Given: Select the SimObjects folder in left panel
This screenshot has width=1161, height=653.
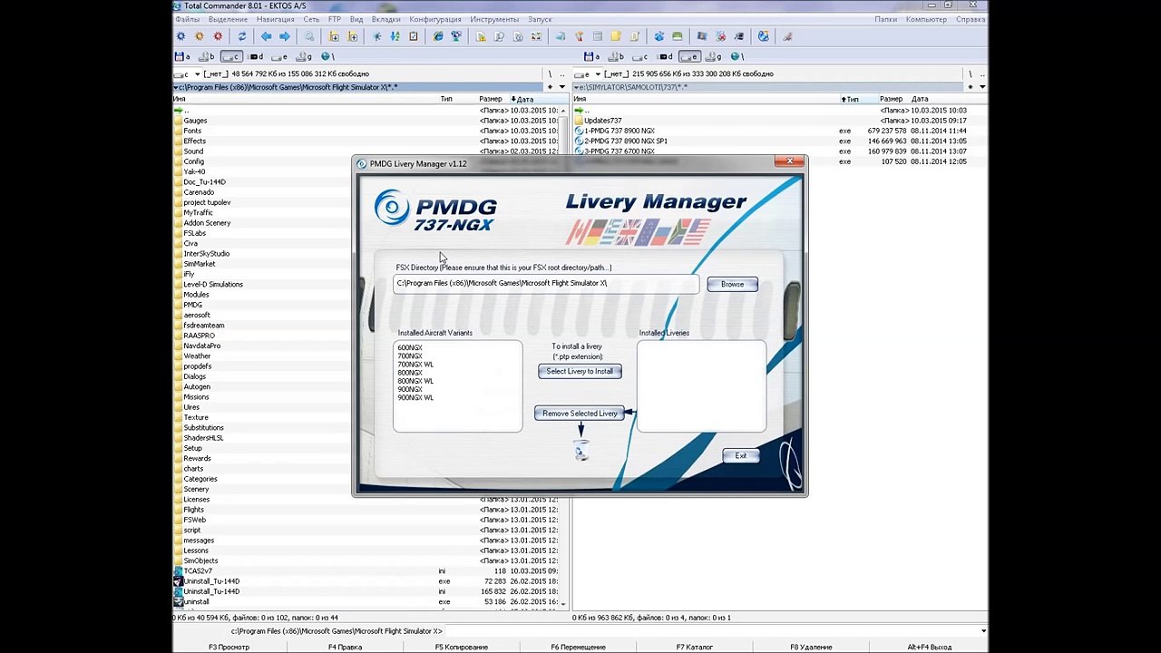Looking at the screenshot, I should coord(200,560).
